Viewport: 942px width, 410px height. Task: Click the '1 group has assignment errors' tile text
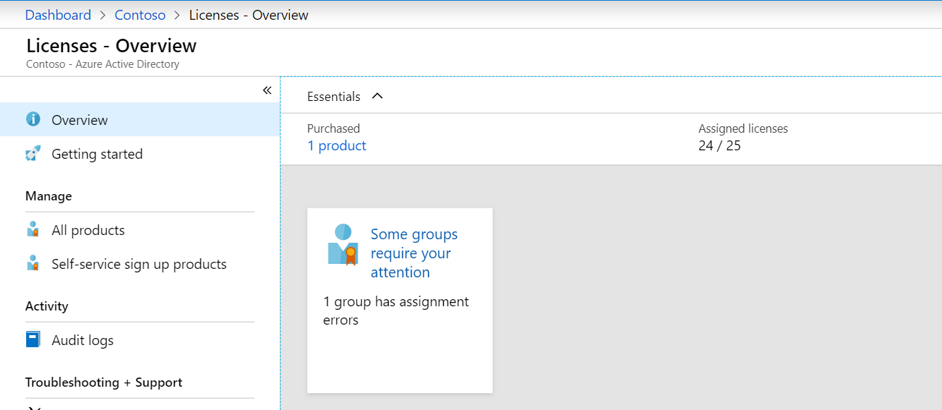click(396, 310)
